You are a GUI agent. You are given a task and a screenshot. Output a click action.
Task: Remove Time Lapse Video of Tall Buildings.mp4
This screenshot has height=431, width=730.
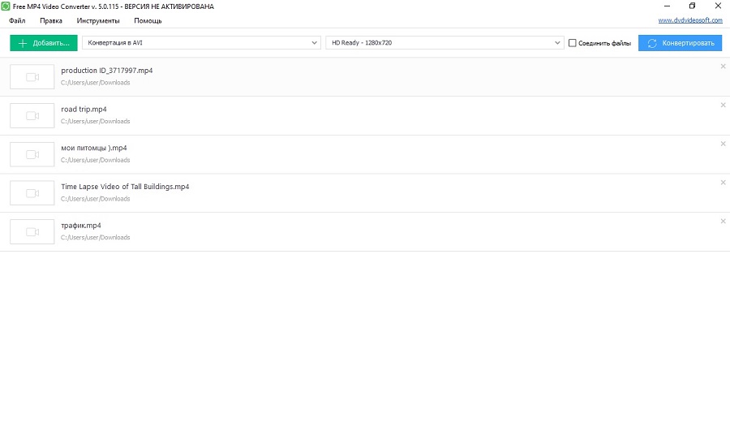pos(723,183)
